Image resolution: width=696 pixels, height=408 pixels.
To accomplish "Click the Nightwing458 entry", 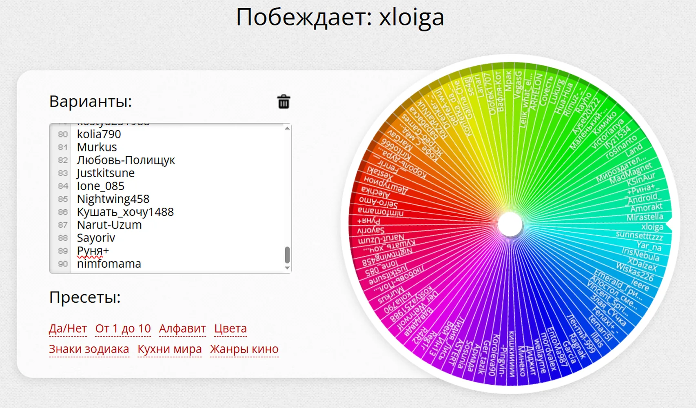I will point(113,199).
